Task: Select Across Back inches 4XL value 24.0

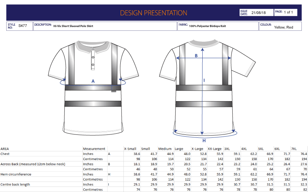Action: [253, 164]
